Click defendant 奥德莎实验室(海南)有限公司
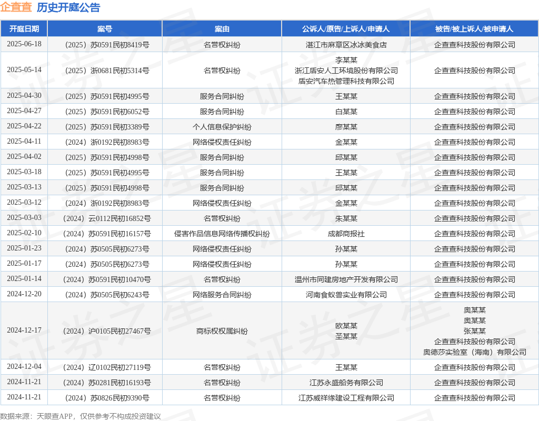This screenshot has height=421, width=539. point(474,352)
